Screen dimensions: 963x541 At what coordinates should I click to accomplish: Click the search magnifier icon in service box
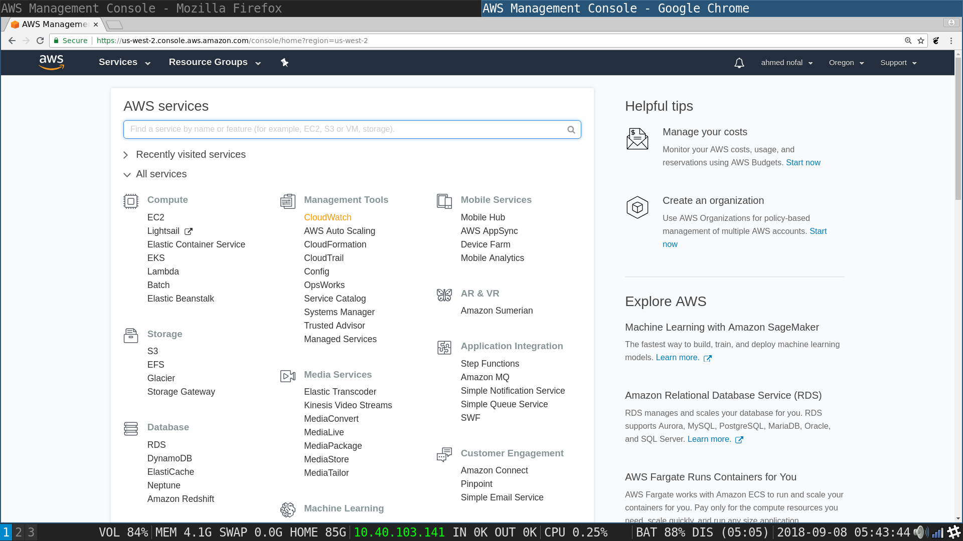coord(571,130)
